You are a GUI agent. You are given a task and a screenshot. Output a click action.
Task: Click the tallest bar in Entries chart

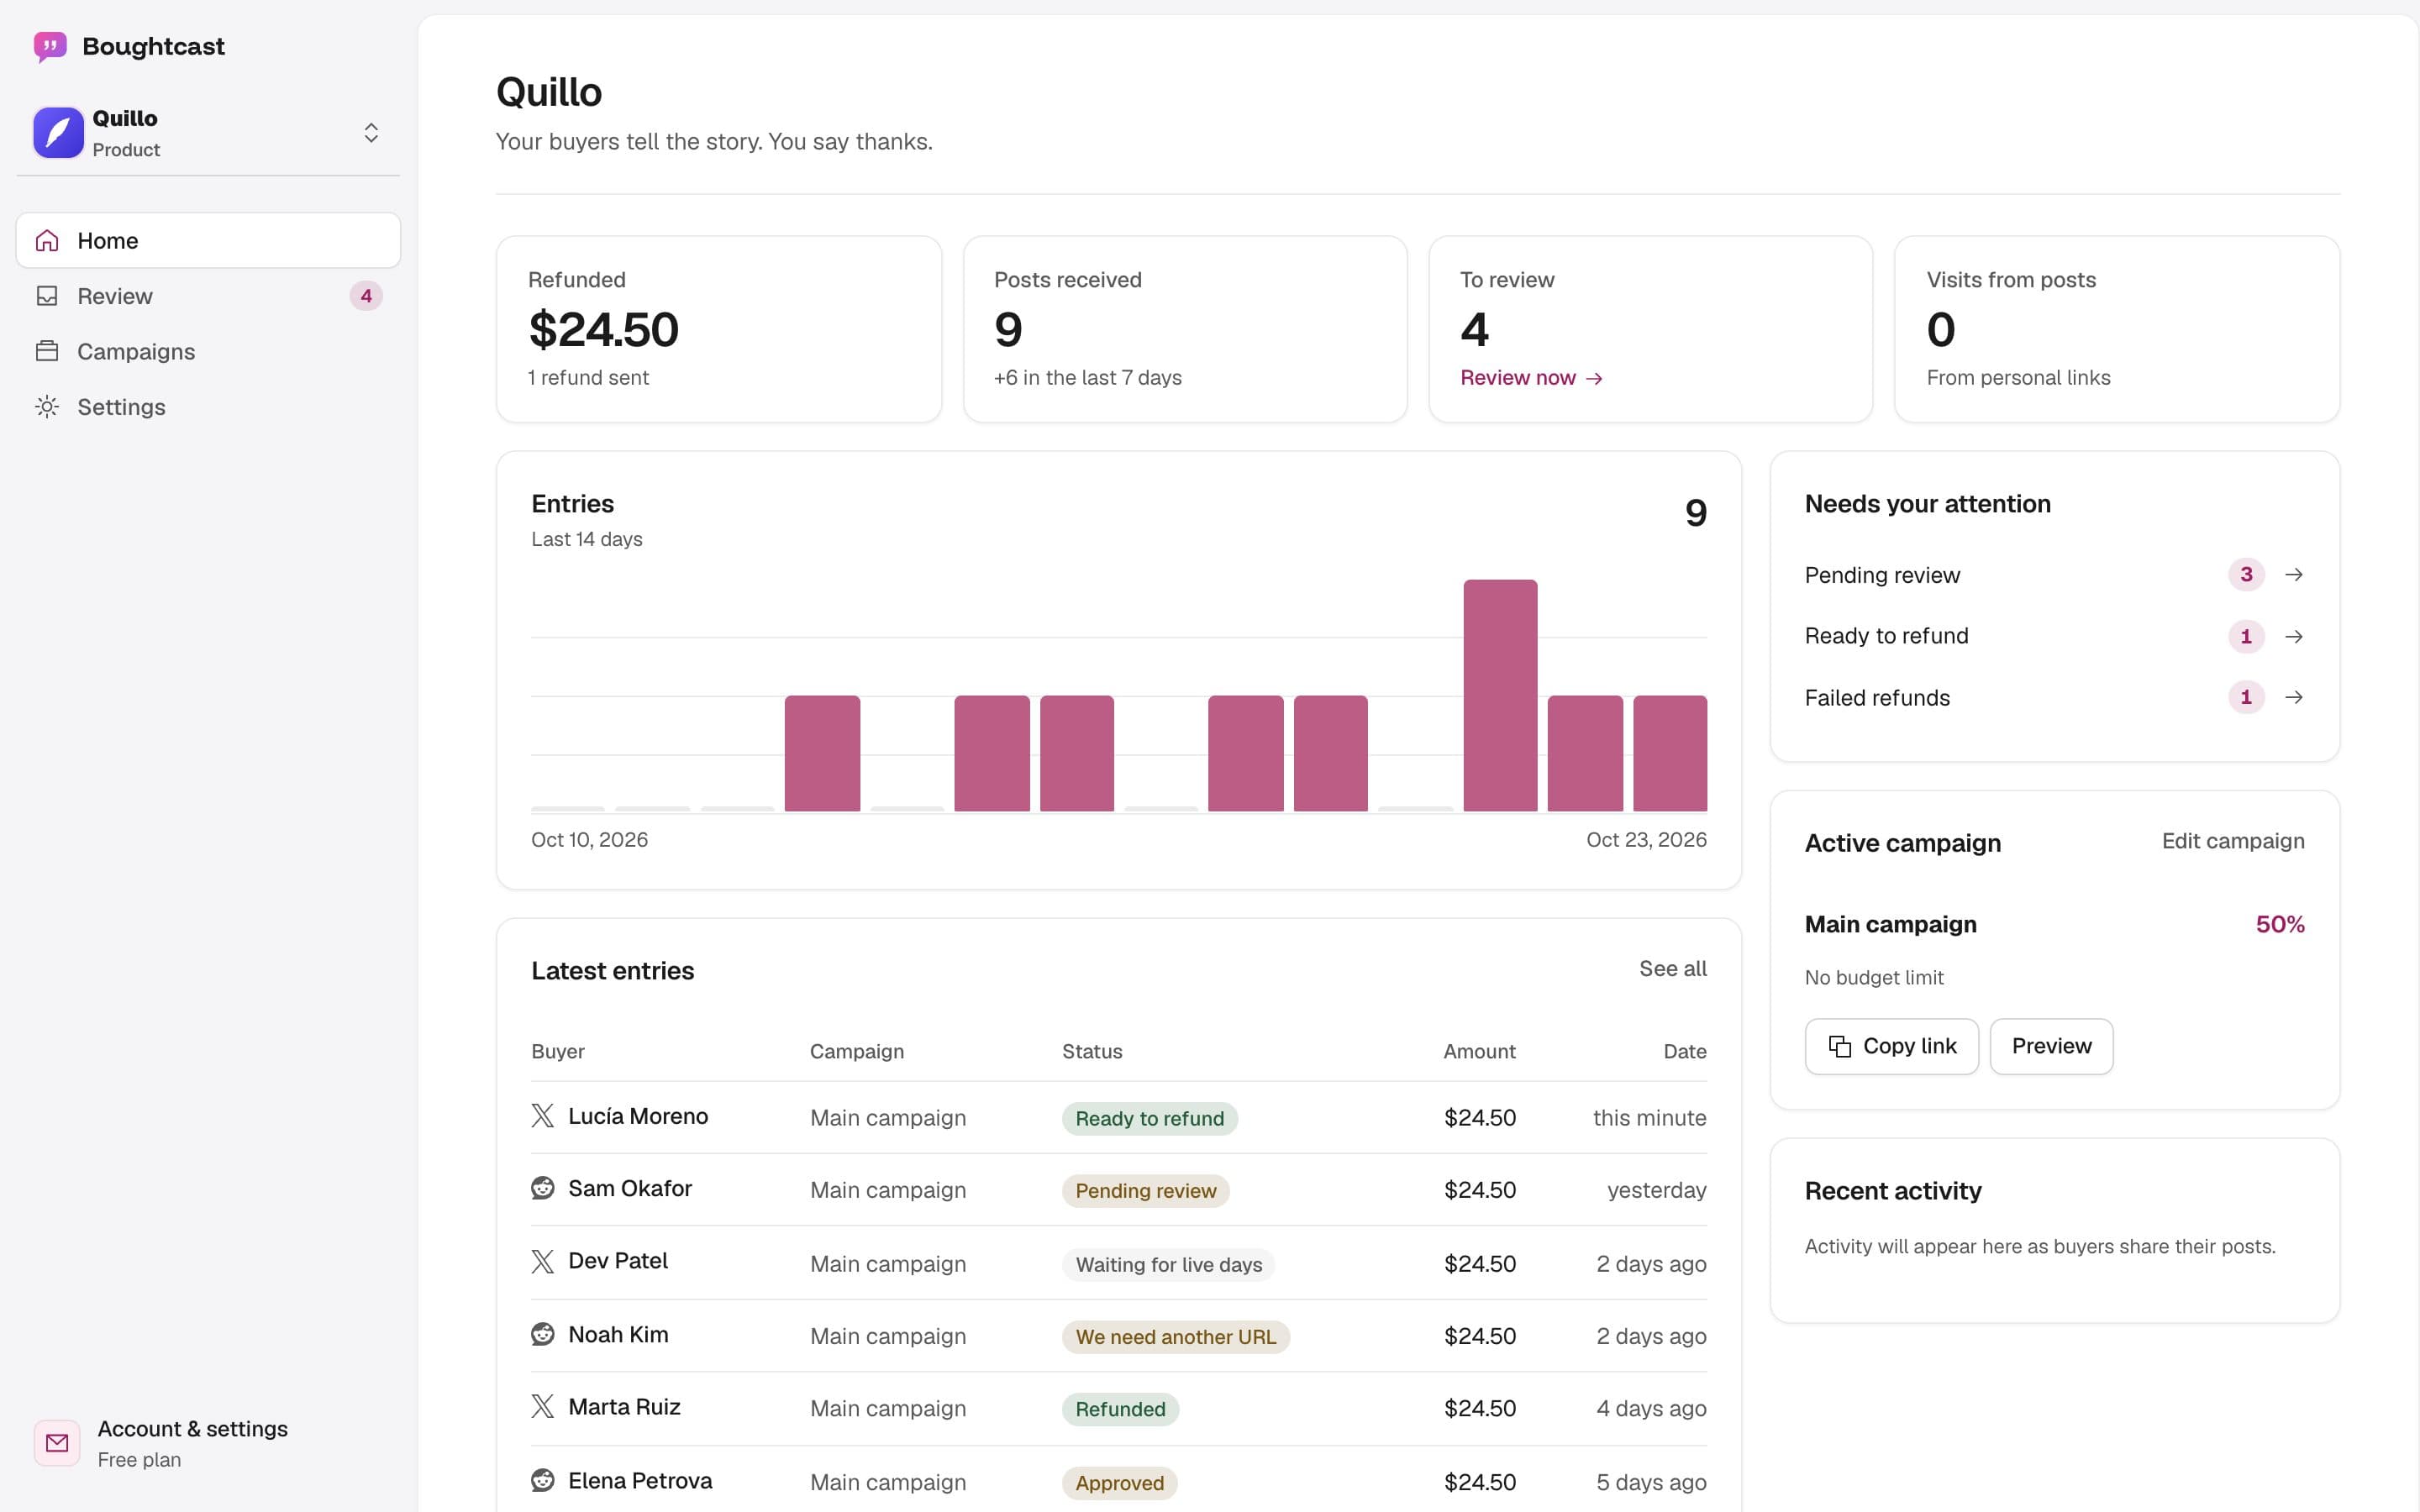click(x=1500, y=695)
